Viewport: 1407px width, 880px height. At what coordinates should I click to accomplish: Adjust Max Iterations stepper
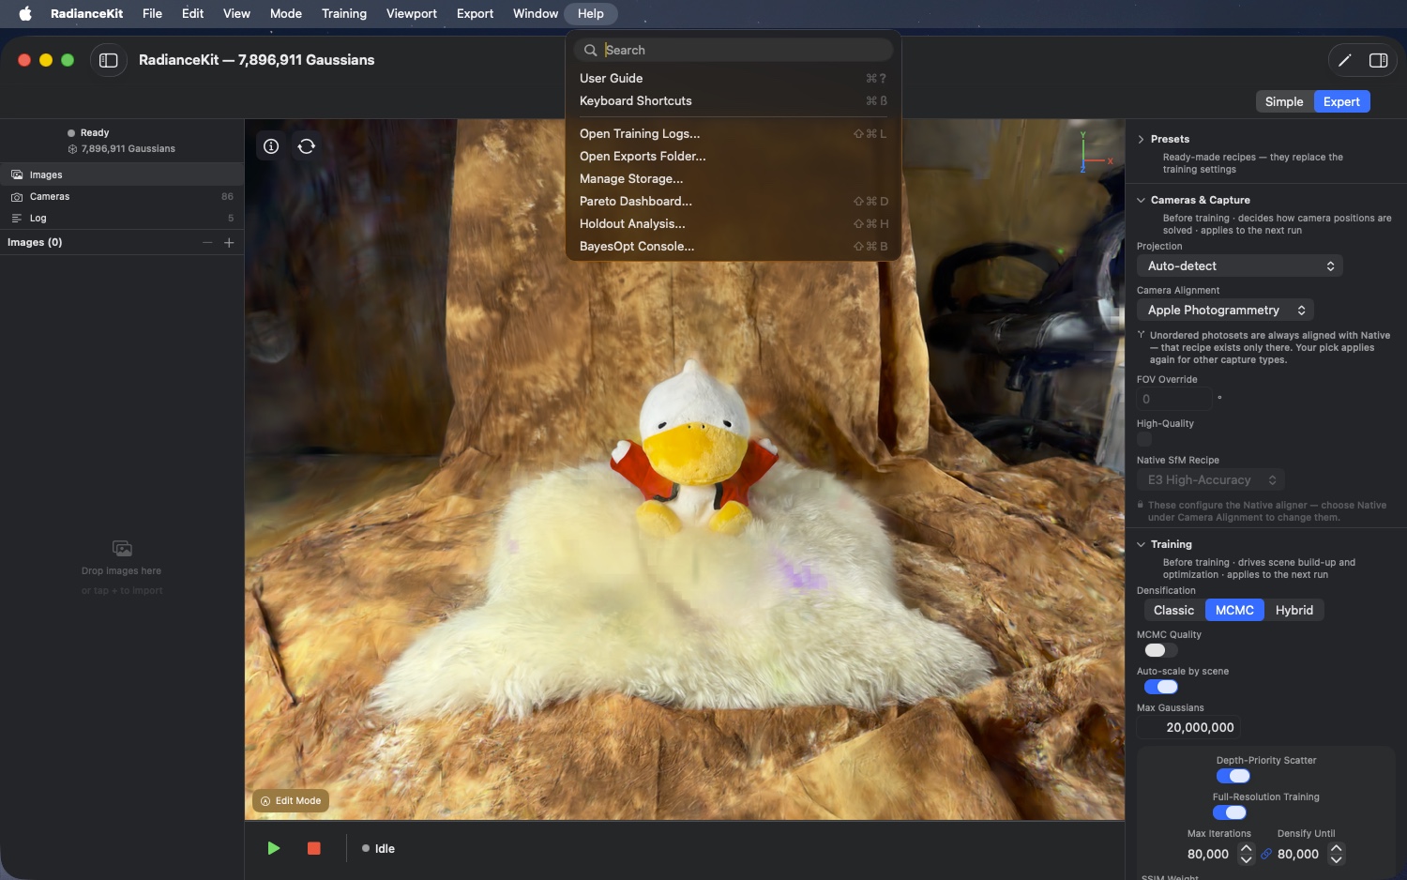click(x=1246, y=854)
